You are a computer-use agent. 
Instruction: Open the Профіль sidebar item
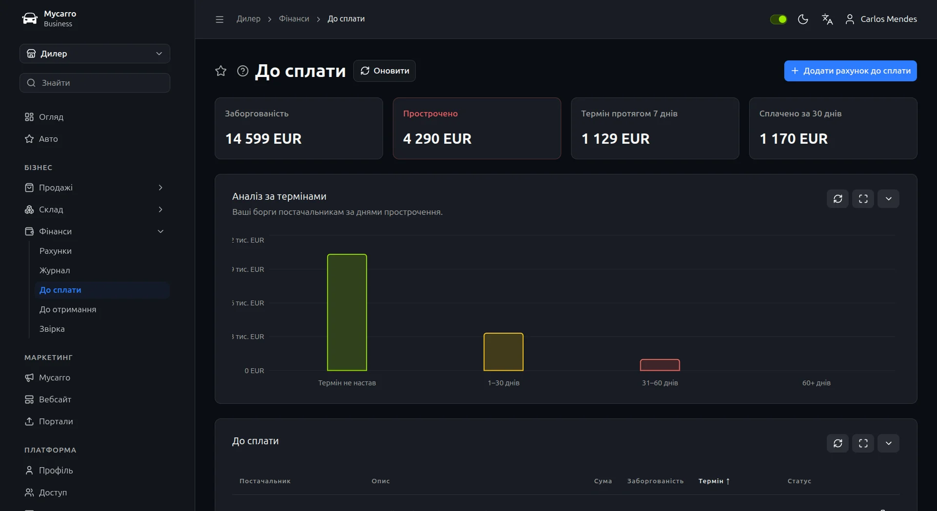95,471
